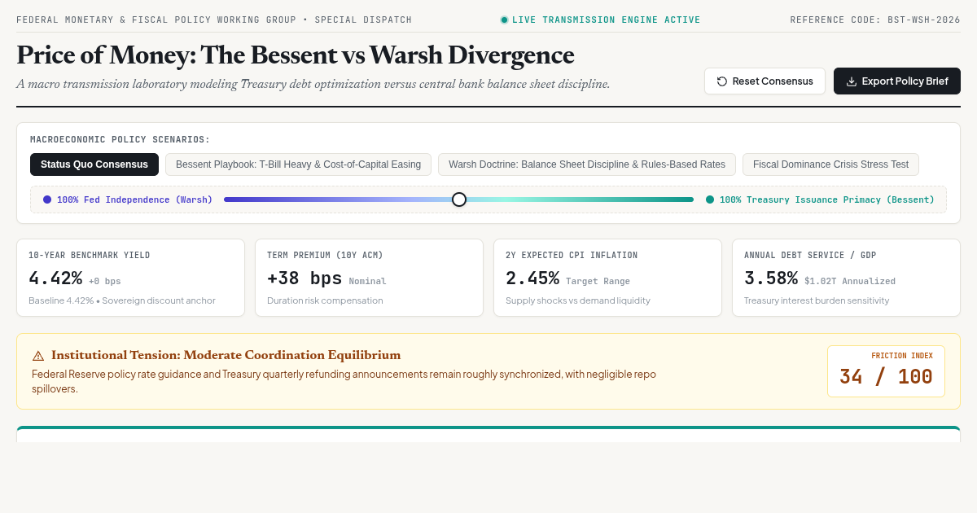Click the 'Live Transmission Engine Active' status text
This screenshot has height=513, width=977.
tap(607, 20)
